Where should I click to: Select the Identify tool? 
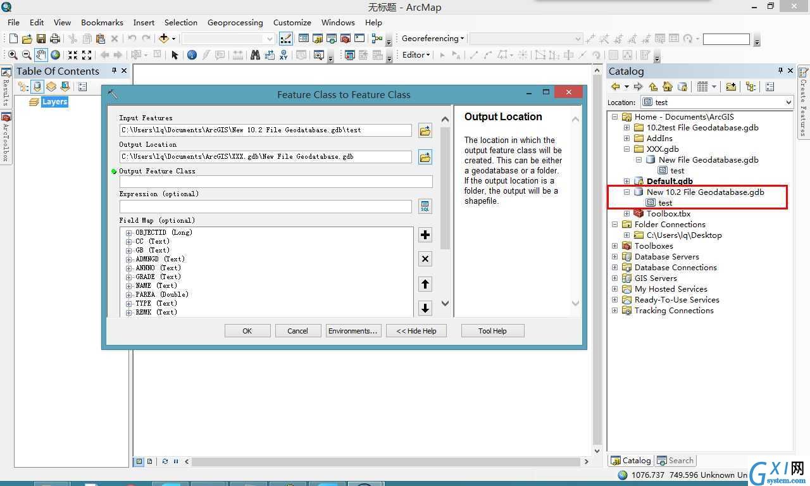(x=192, y=55)
